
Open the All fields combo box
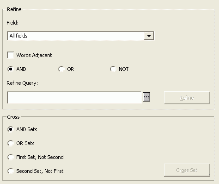[80, 36]
